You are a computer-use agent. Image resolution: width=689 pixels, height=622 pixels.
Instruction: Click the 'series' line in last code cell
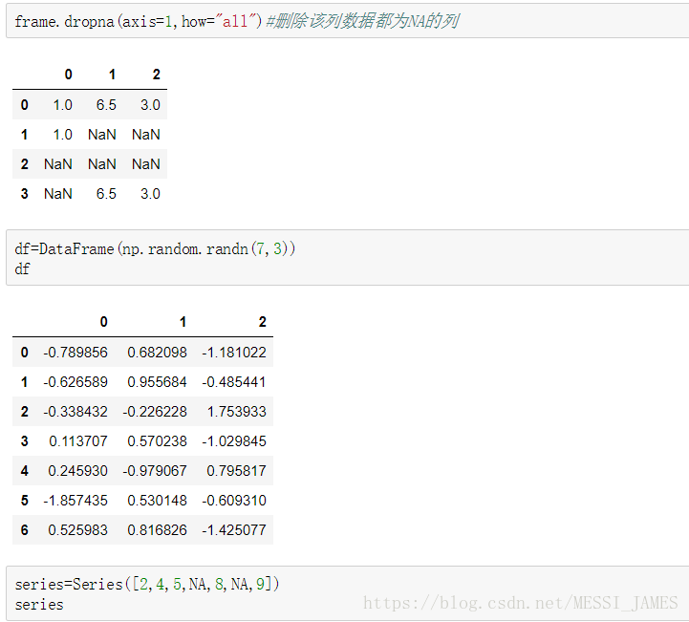tap(39, 605)
